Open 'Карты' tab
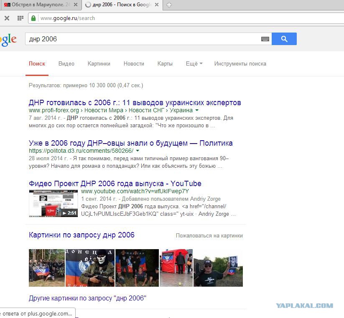 click(165, 64)
